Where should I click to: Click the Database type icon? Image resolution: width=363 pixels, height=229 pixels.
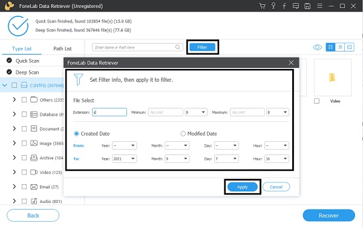coord(34,114)
